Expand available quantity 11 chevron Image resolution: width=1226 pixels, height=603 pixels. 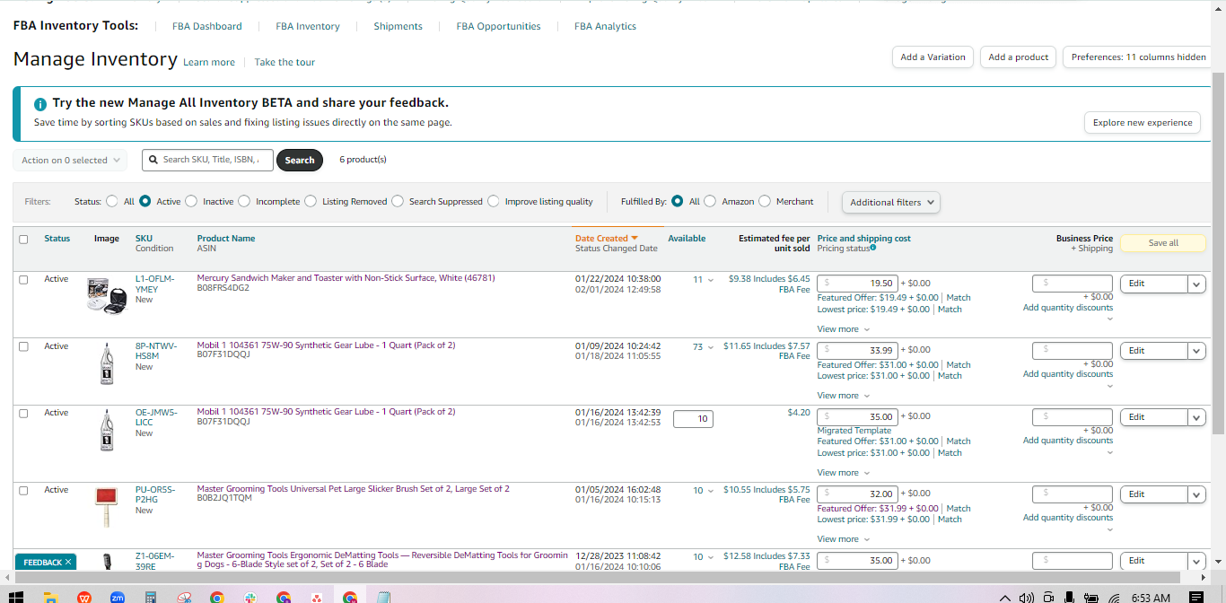[x=711, y=280]
